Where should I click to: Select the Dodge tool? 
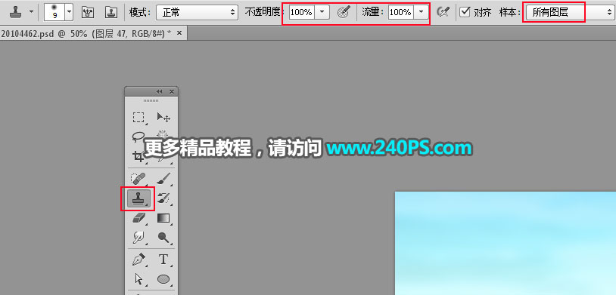[x=163, y=237]
